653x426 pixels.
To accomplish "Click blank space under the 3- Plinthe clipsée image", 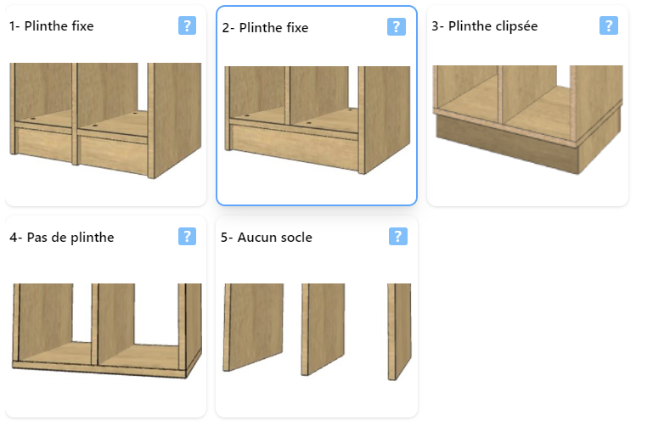I will (527, 190).
